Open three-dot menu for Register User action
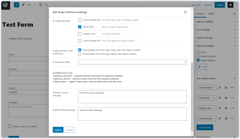The image size is (240, 139). pyautogui.click(x=232, y=108)
